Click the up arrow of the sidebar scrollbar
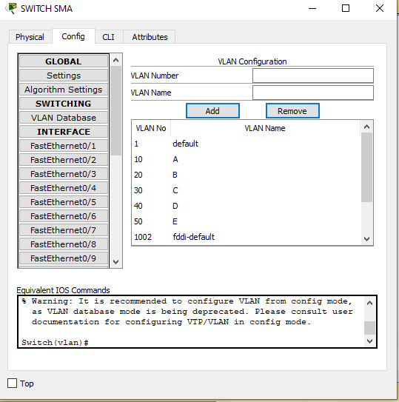The height and width of the screenshot is (402, 399). tap(116, 60)
